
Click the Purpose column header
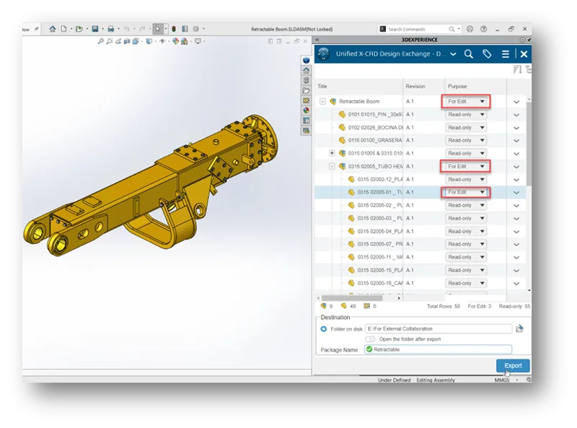click(457, 86)
